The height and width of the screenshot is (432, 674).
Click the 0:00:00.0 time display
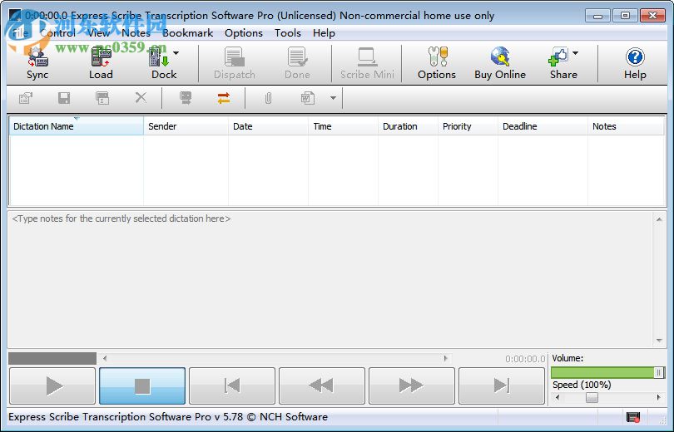click(x=525, y=359)
